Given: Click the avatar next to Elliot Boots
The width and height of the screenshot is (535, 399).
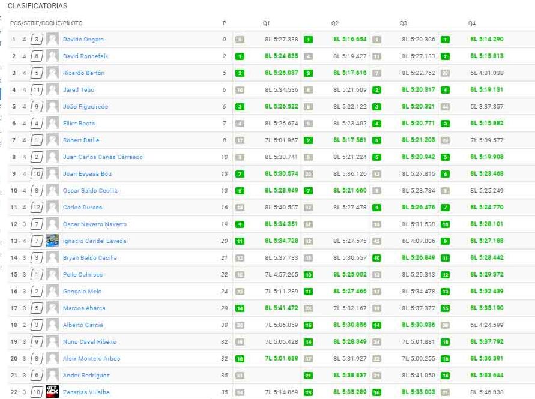Looking at the screenshot, I should [52, 124].
